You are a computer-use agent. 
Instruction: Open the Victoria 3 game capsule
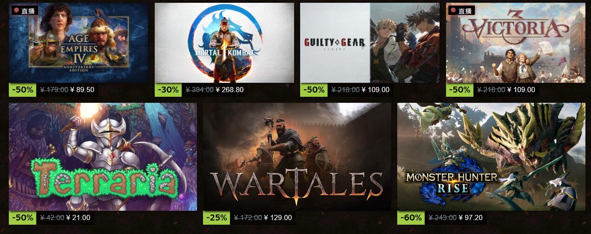pos(516,43)
